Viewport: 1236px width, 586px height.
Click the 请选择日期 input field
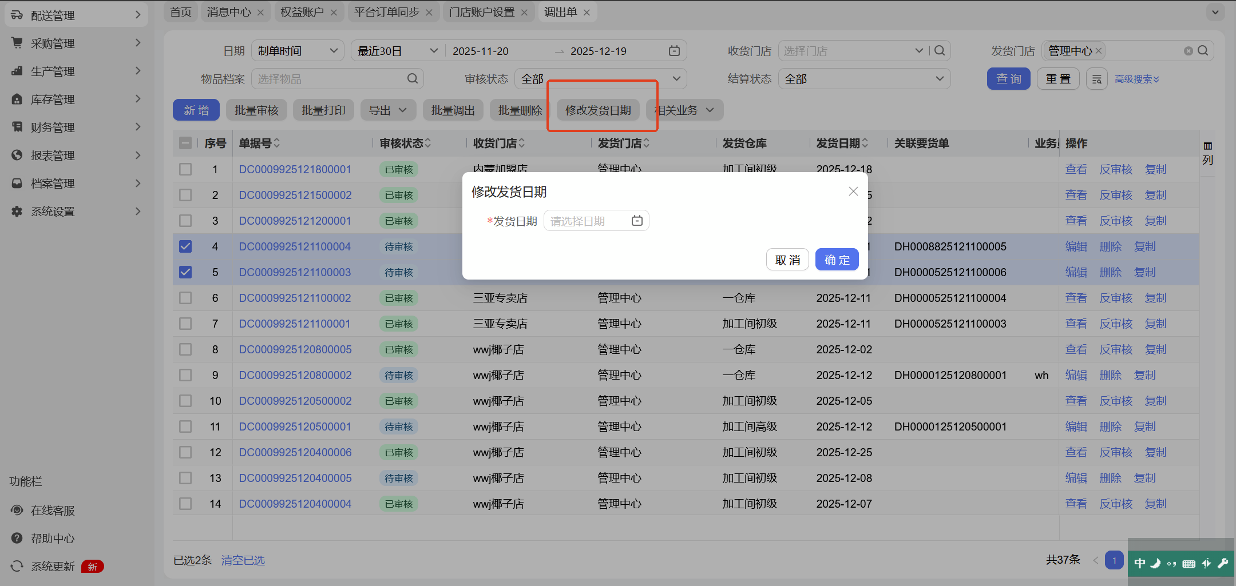587,221
